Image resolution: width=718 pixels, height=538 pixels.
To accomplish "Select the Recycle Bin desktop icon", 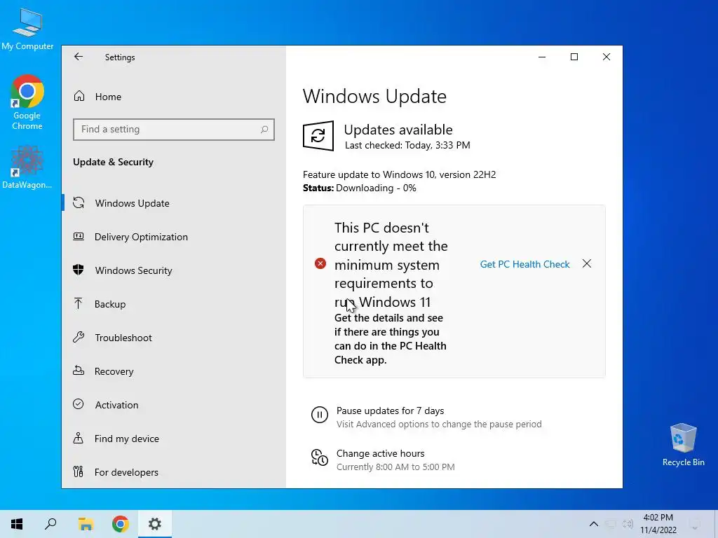I will click(x=683, y=445).
